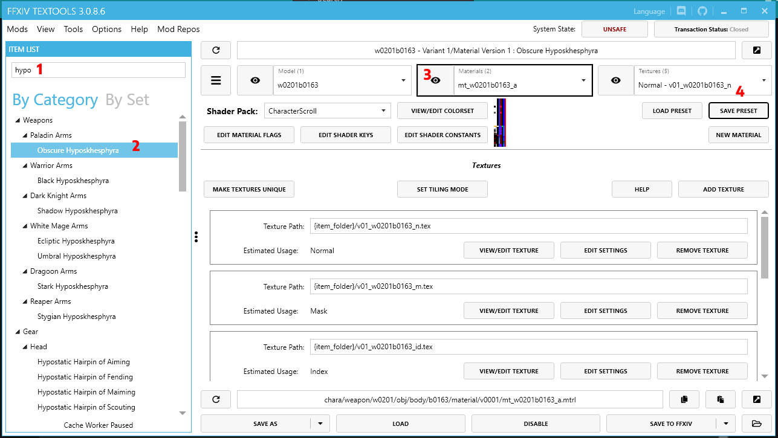This screenshot has width=778, height=438.
Task: Toggle Materials visibility eye button
Action: (436, 80)
